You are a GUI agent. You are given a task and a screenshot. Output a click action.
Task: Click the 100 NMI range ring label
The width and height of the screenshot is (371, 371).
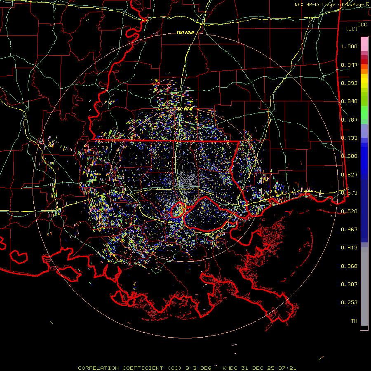click(185, 33)
